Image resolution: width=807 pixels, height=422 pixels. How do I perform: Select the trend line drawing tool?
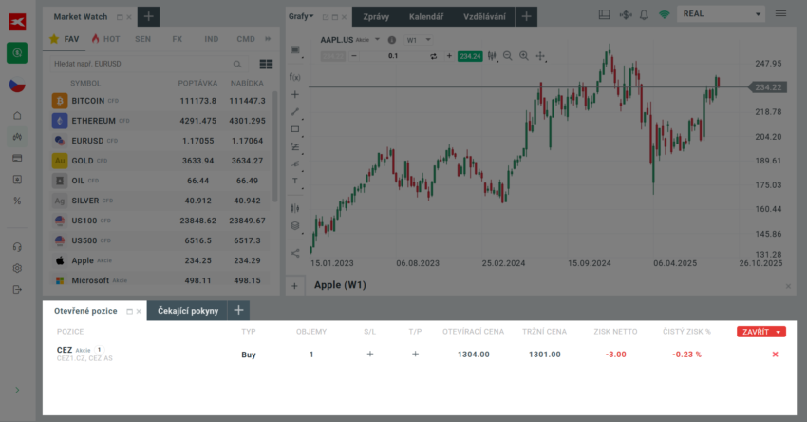[295, 112]
